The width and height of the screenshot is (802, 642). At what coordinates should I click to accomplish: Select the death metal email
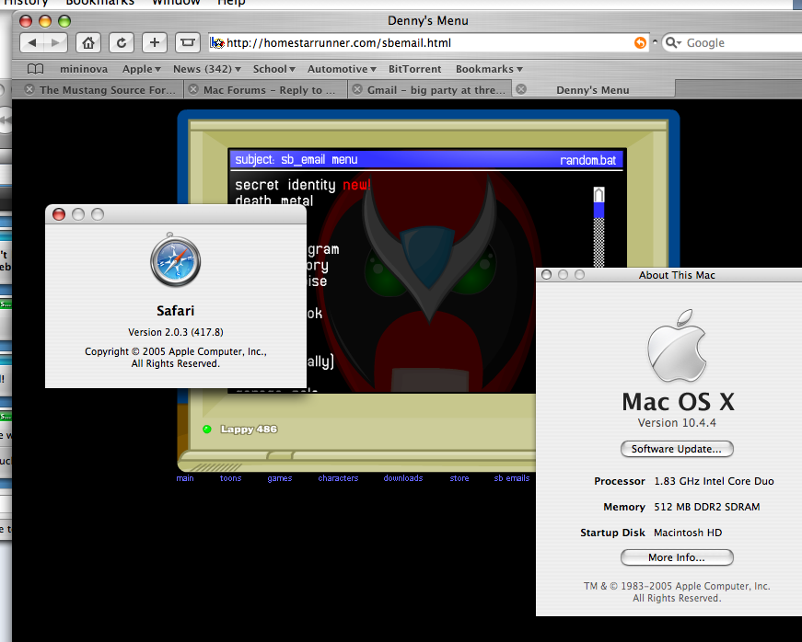click(273, 201)
